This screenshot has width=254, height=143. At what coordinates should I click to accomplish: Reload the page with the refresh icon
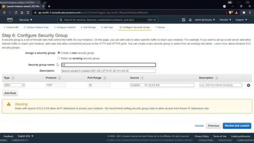pyautogui.click(x=16, y=12)
